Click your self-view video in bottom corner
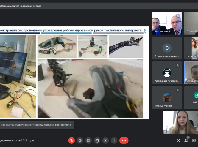The width and height of the screenshot is (198, 147). click(x=180, y=122)
